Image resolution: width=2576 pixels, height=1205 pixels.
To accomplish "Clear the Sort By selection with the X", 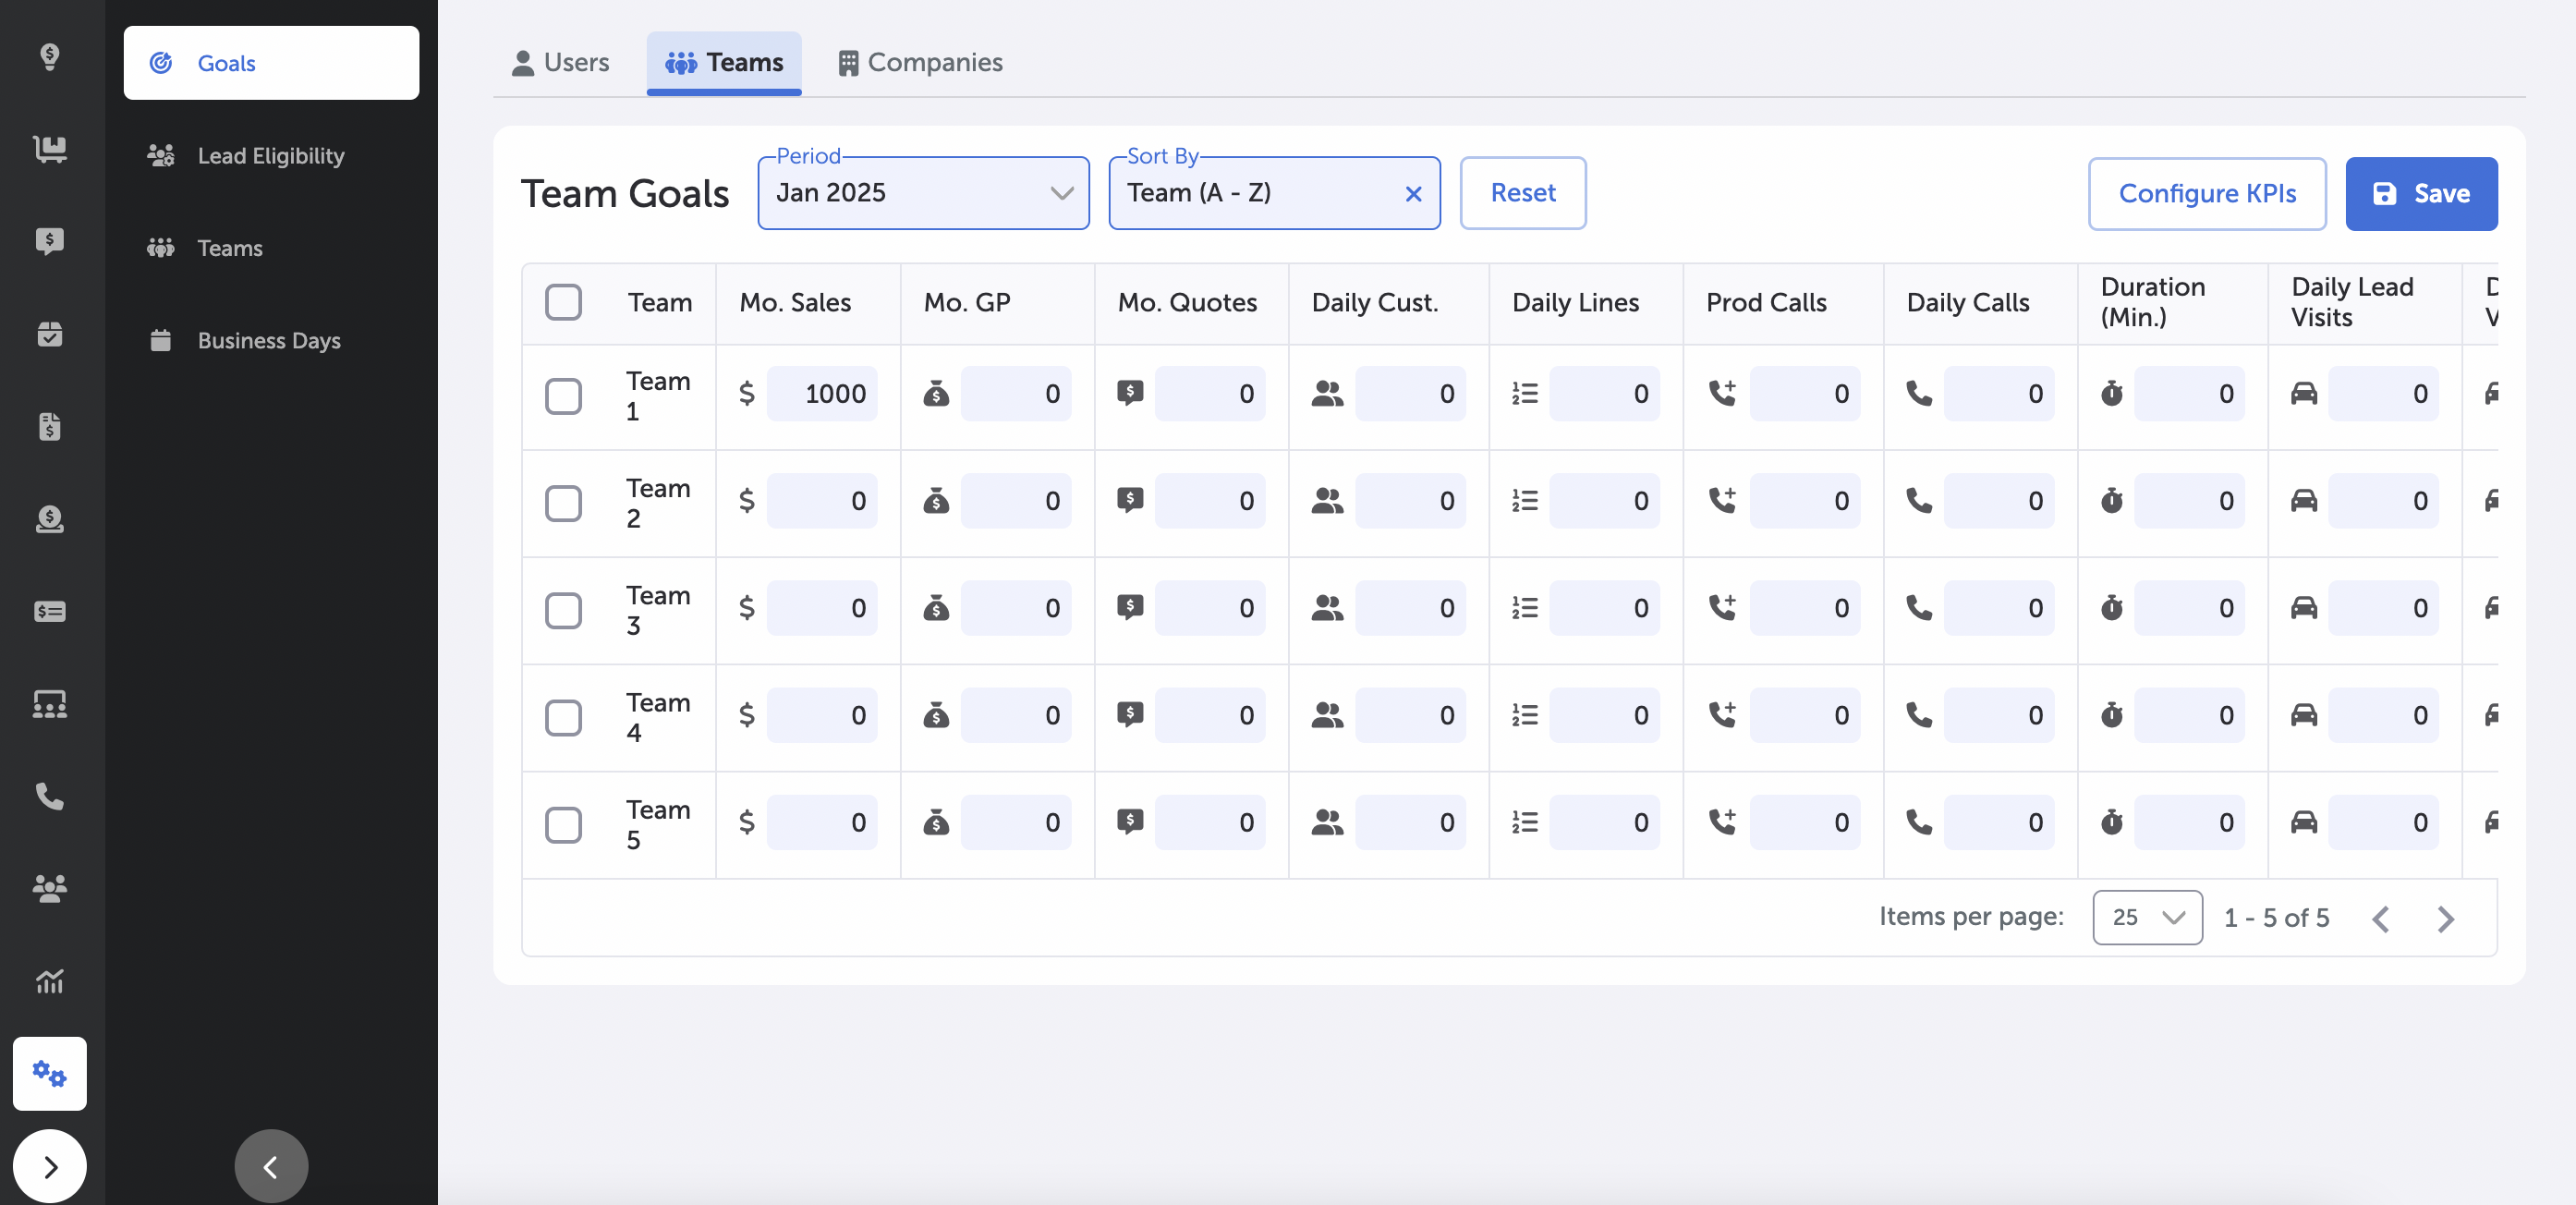I will point(1413,194).
